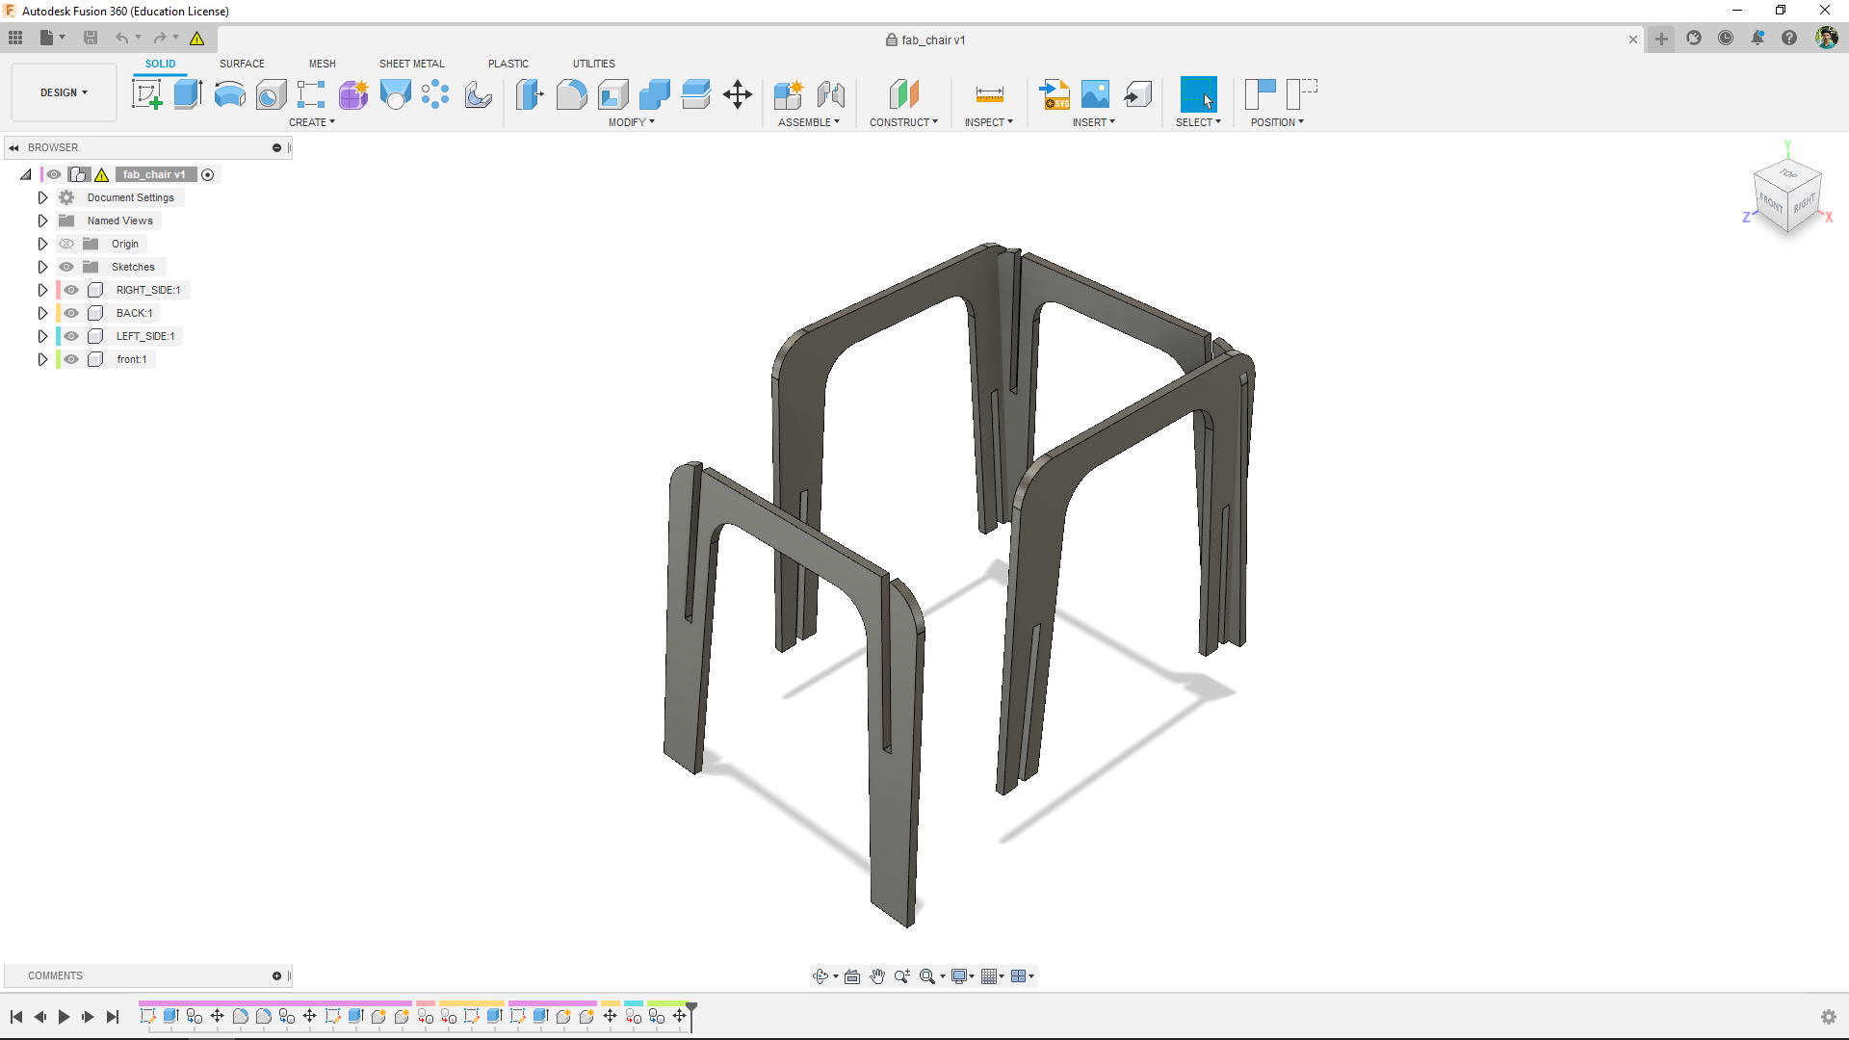1849x1040 pixels.
Task: Select the Rectangular Pattern tool
Action: tap(311, 94)
